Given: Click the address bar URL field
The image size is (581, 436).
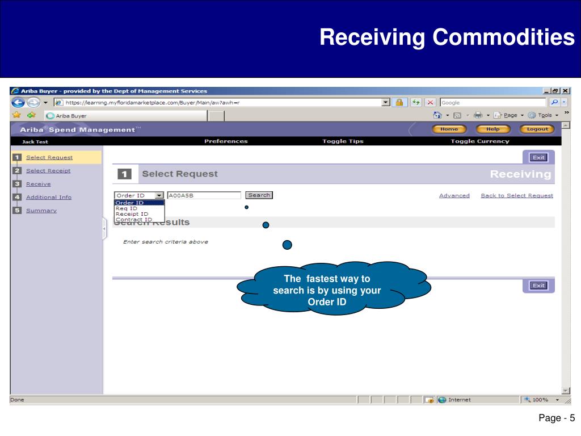Looking at the screenshot, I should coord(218,103).
